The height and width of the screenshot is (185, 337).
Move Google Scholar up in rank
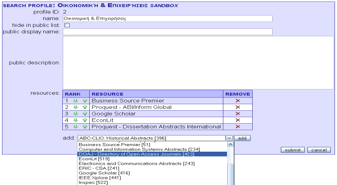(x=85, y=113)
